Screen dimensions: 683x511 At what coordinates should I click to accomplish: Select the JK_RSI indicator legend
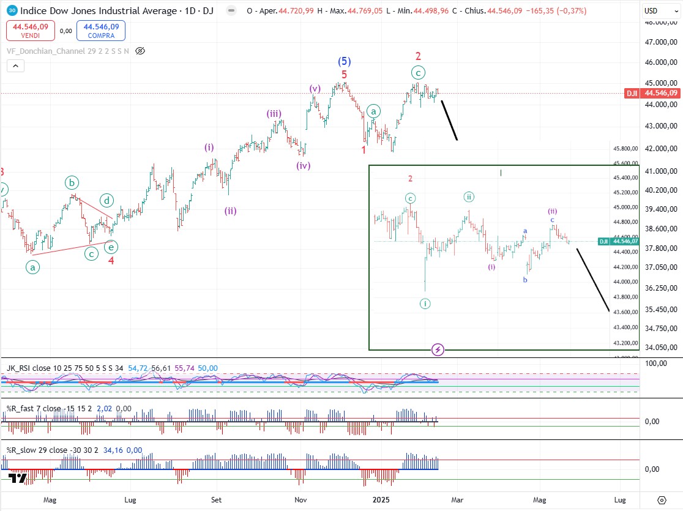tap(65, 368)
